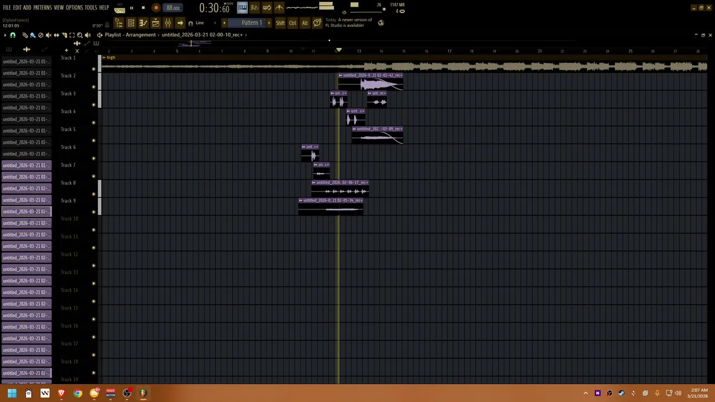Screen dimensions: 715x402
Task: Click the help question mark hint icon
Action: pos(317,23)
